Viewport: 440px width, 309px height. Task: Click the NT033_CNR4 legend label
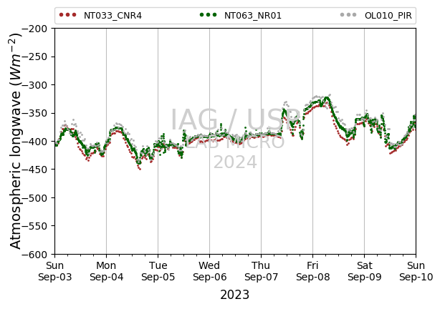coord(113,16)
